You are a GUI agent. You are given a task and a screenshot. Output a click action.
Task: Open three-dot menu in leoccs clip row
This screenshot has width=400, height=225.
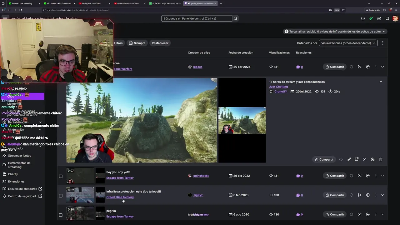(x=376, y=67)
